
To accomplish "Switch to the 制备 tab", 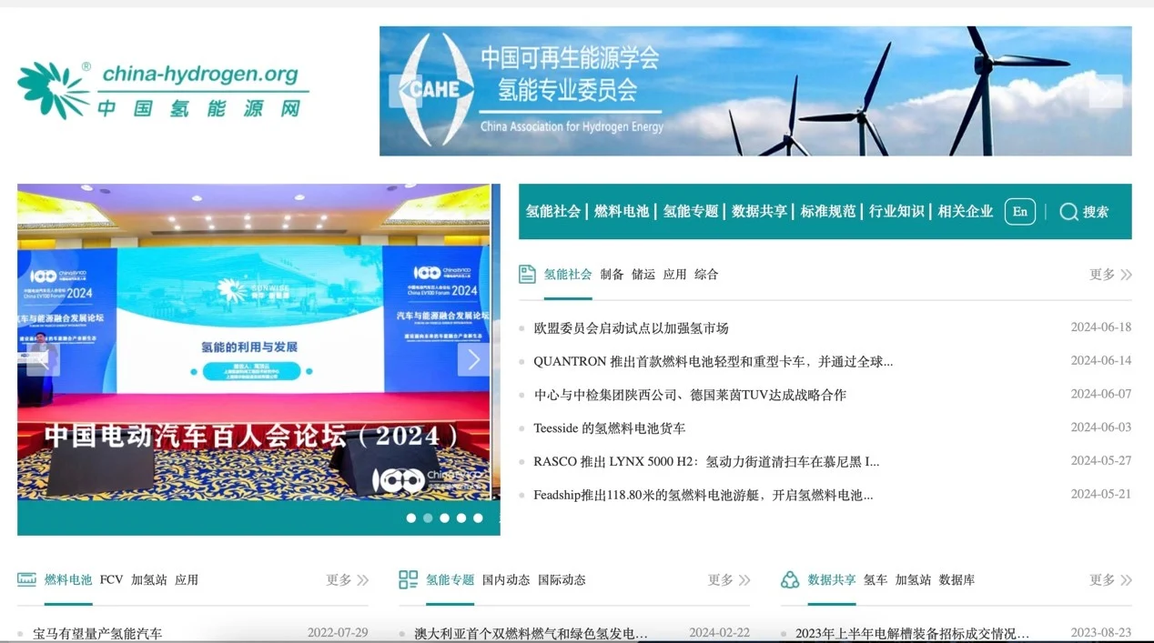I will 612,274.
